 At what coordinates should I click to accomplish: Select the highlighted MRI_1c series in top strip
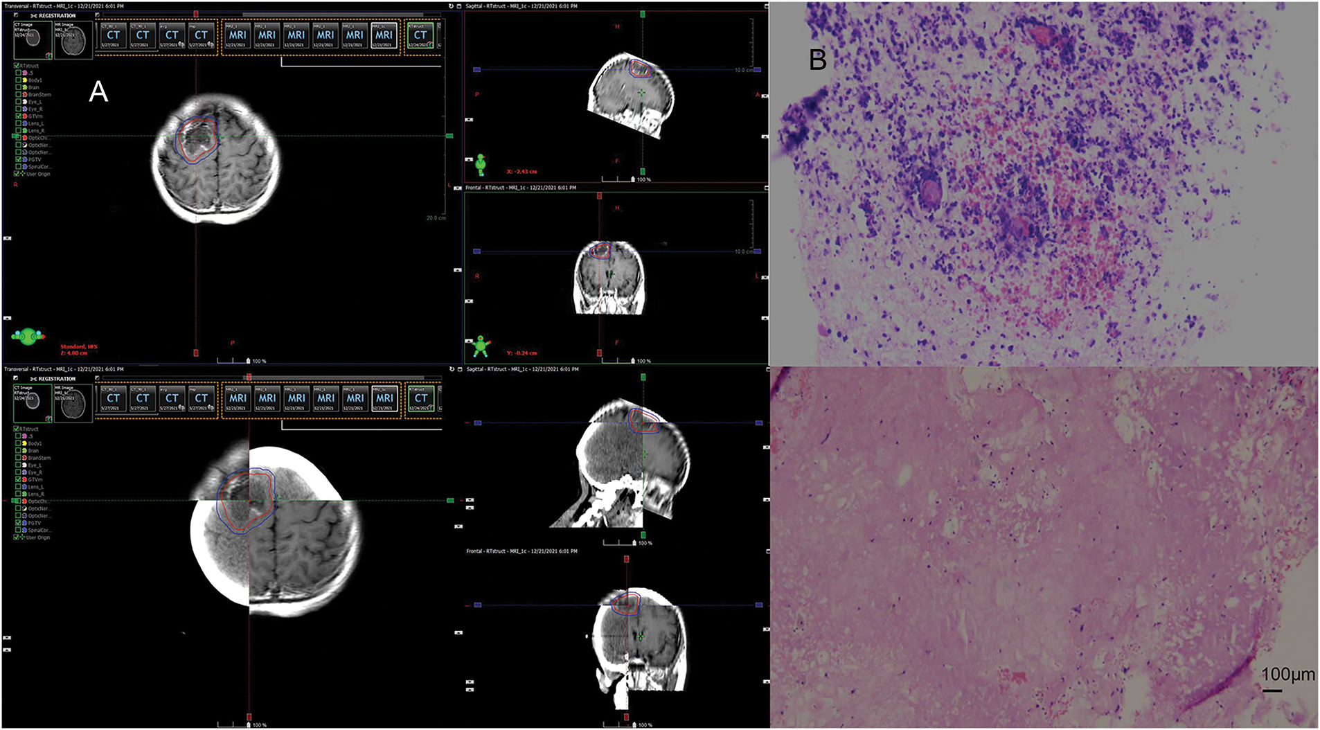tap(384, 35)
